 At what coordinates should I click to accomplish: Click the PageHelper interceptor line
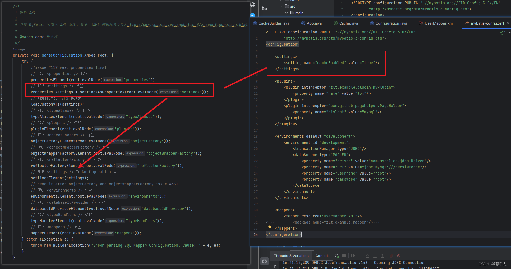[345, 106]
